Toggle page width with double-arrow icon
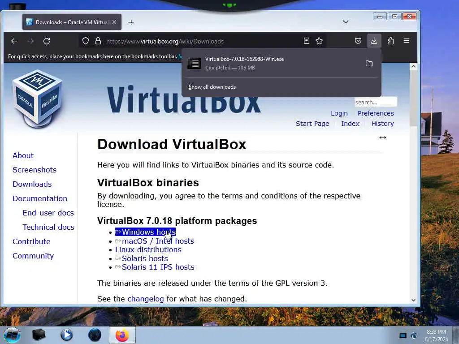This screenshot has height=344, width=459. click(x=383, y=138)
